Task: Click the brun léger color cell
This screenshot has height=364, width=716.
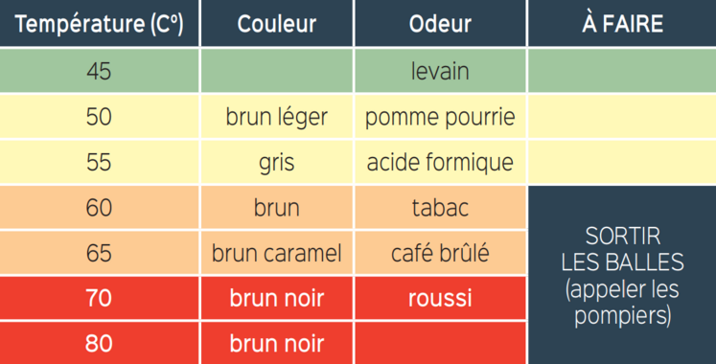Action: (277, 116)
